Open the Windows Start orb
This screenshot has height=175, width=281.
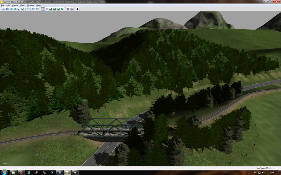click(x=4, y=172)
